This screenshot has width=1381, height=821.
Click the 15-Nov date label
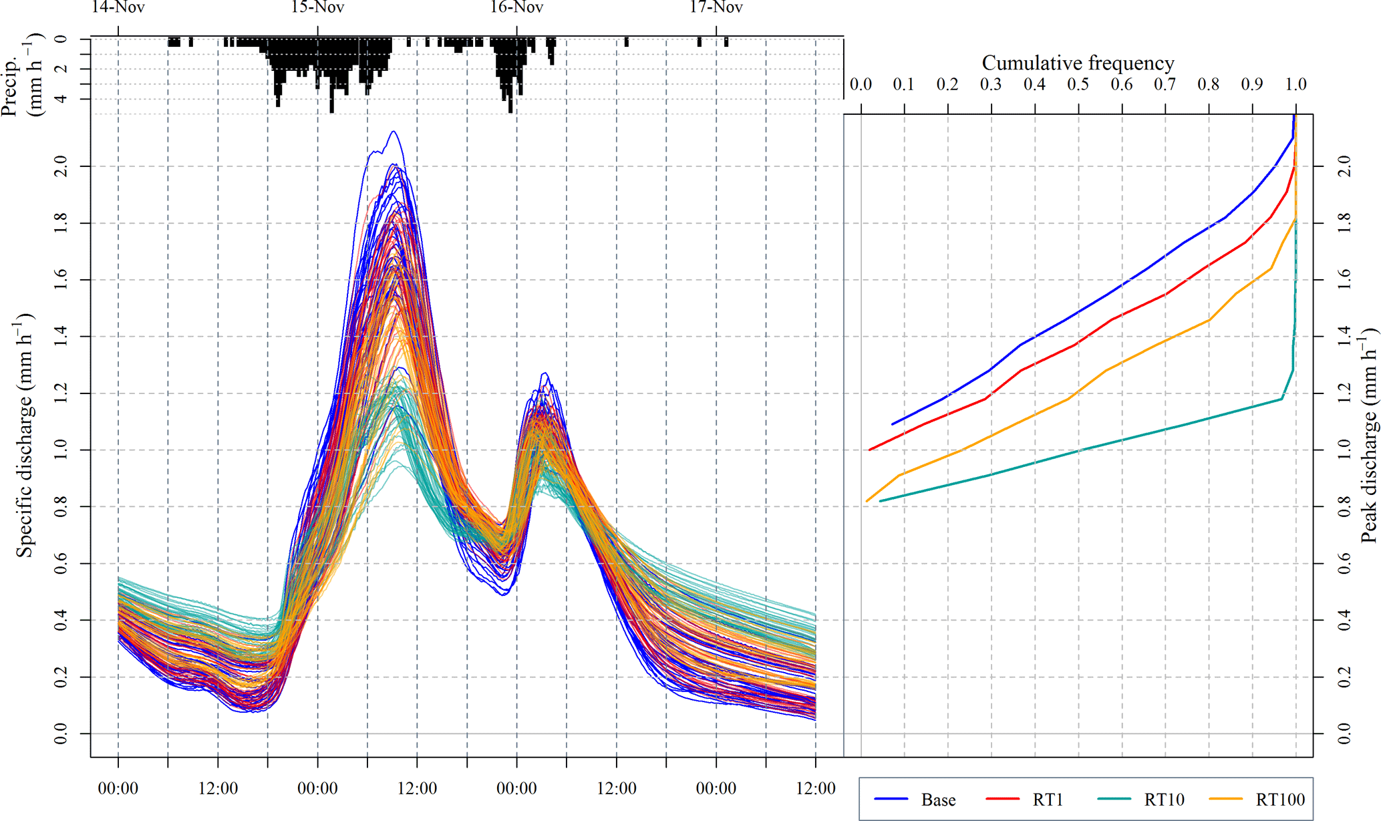pyautogui.click(x=317, y=7)
